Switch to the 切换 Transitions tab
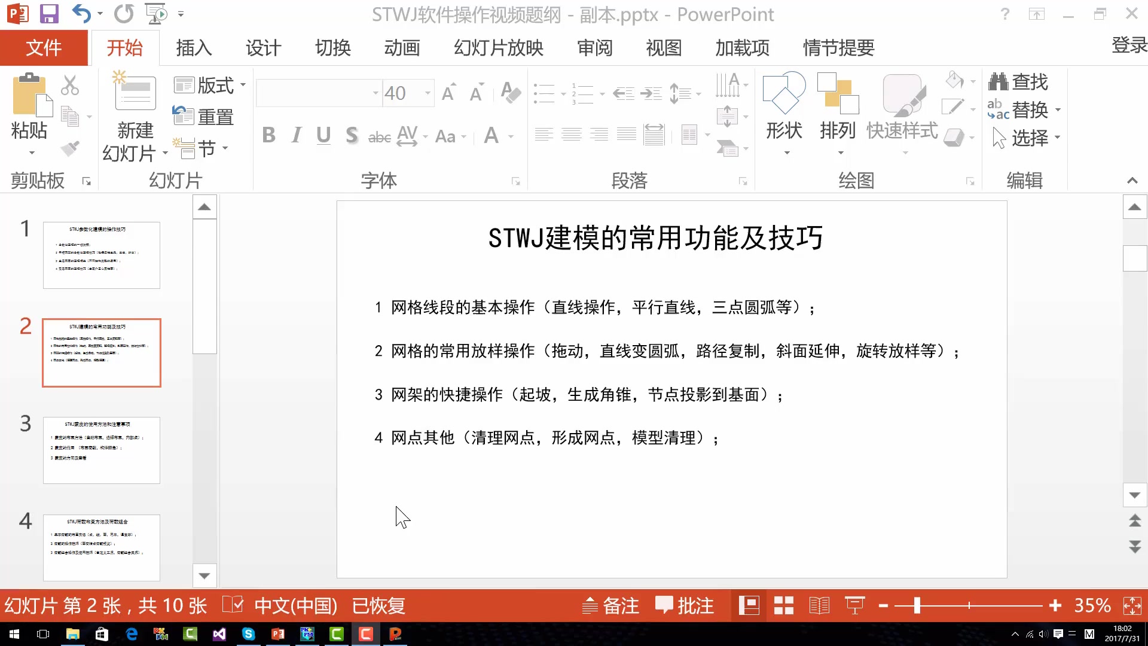1148x646 pixels. click(332, 48)
